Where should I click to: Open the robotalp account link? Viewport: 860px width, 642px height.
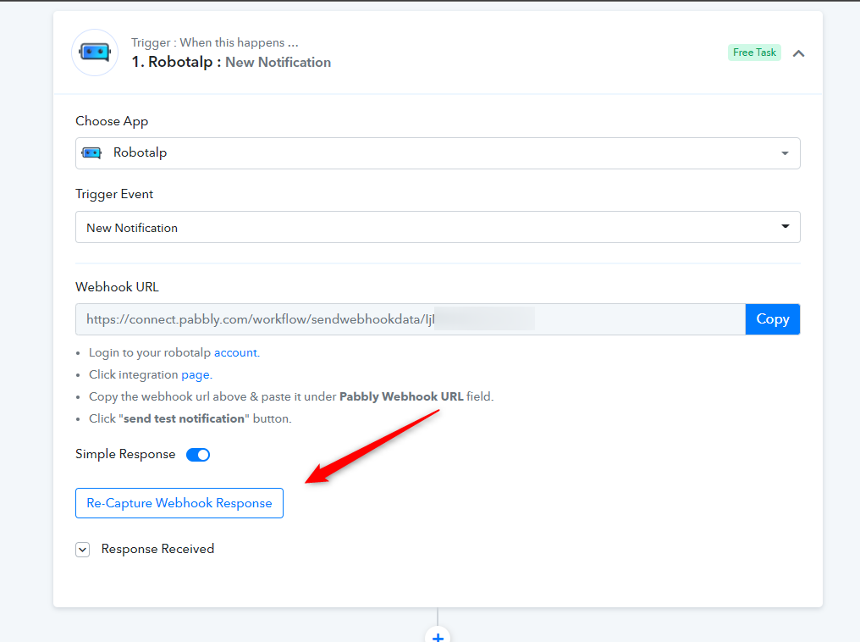[236, 353]
